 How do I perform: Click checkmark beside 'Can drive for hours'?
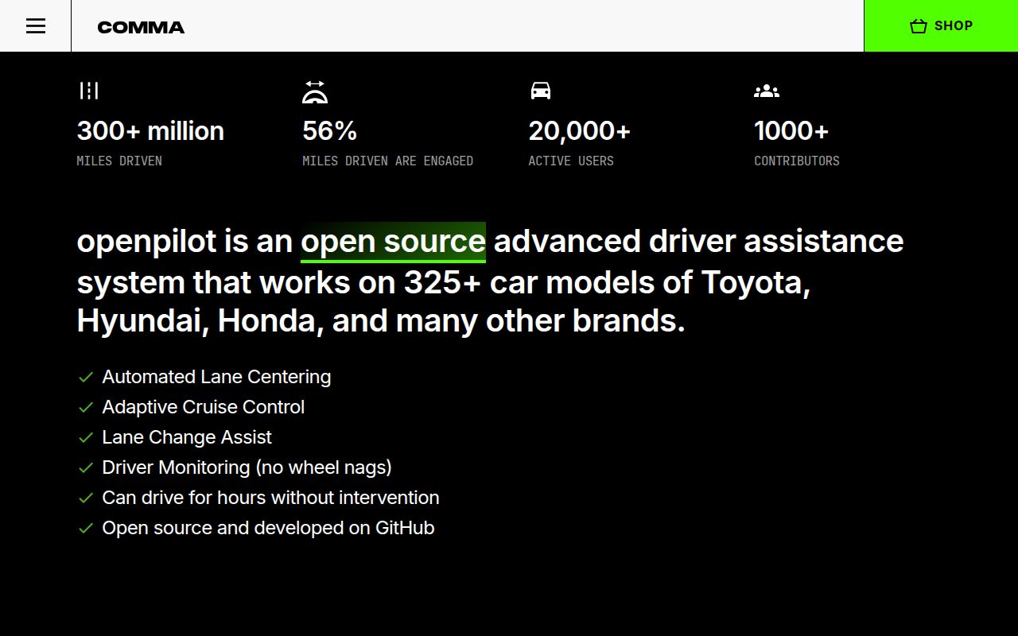click(x=86, y=498)
